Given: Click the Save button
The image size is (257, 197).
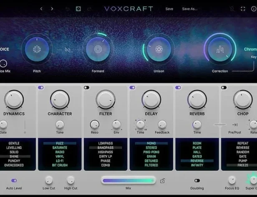Looking at the screenshot, I should click(169, 9).
